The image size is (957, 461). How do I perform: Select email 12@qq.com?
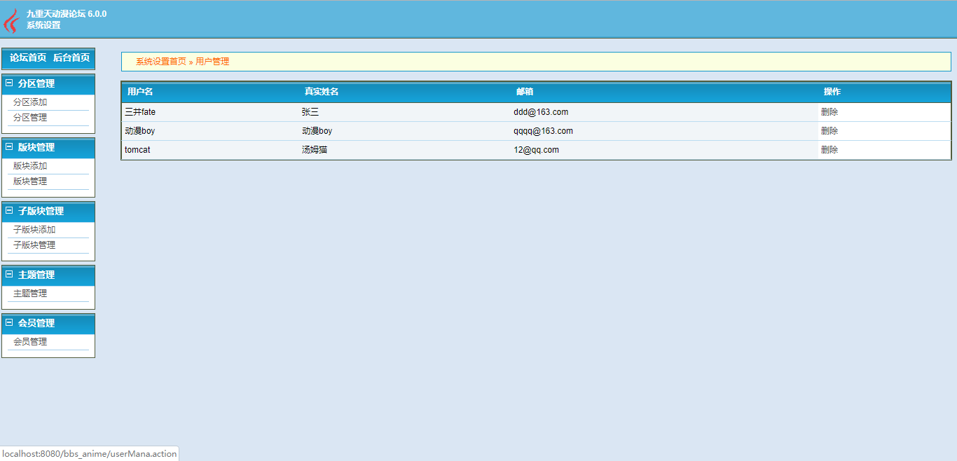point(536,150)
